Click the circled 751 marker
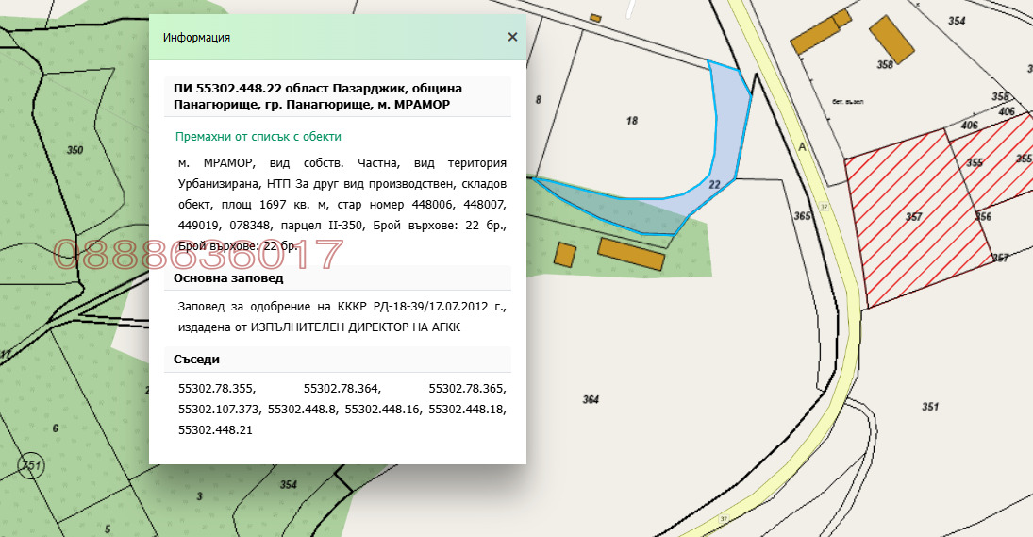1033x537 pixels. [31, 465]
